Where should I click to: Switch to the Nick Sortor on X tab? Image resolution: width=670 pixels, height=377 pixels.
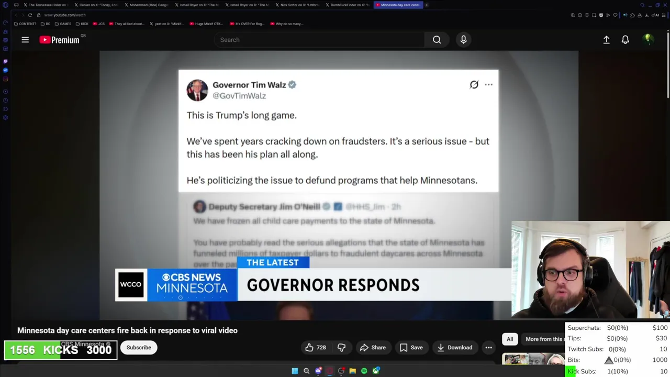[x=297, y=5]
